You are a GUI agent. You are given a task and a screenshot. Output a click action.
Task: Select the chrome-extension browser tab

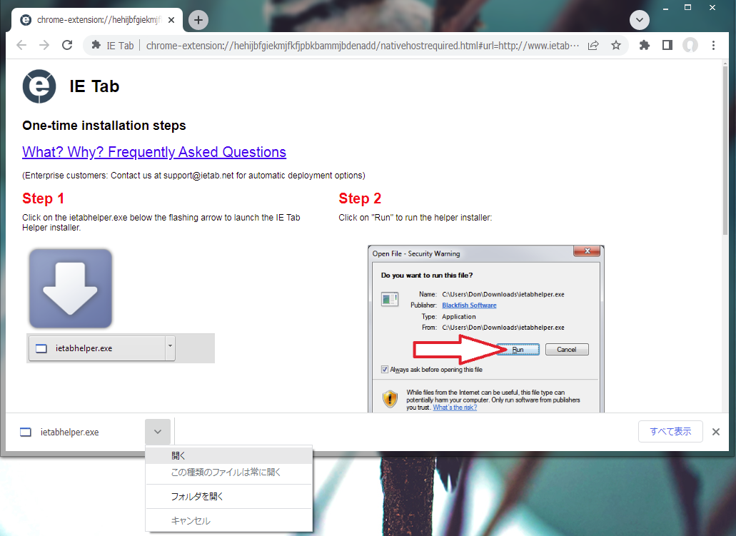point(98,20)
